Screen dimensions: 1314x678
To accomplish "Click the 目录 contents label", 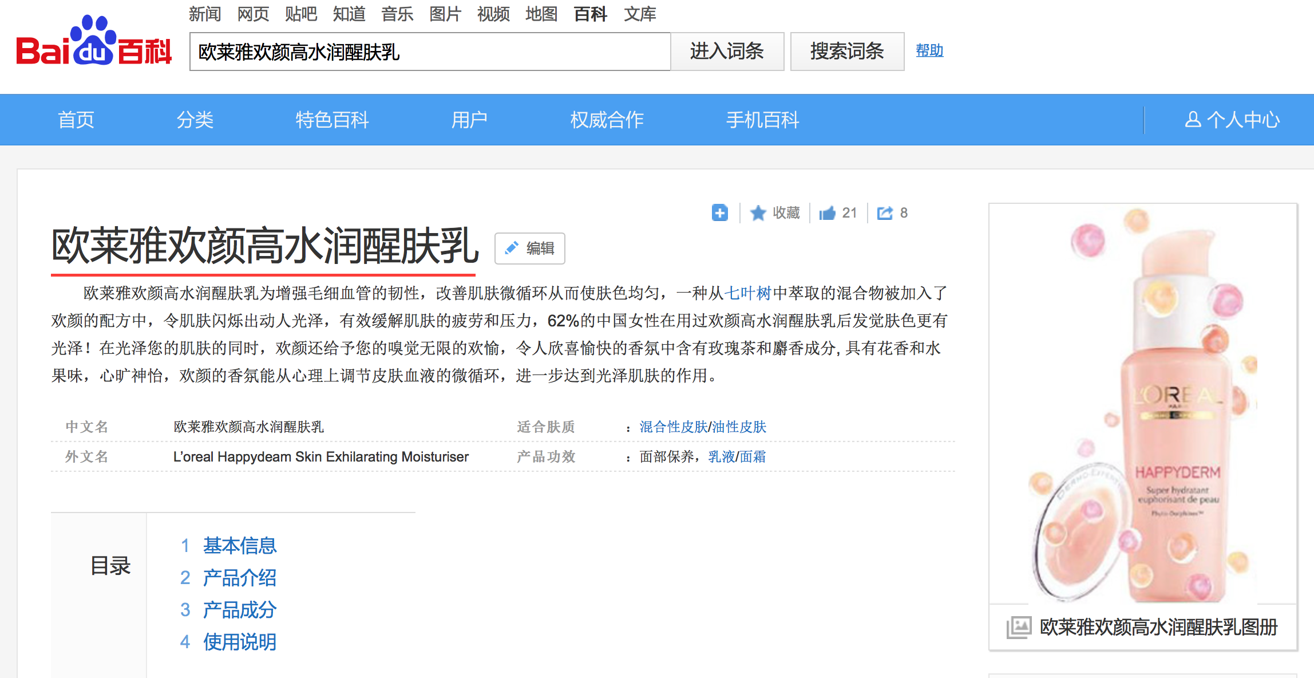I will click(x=111, y=566).
